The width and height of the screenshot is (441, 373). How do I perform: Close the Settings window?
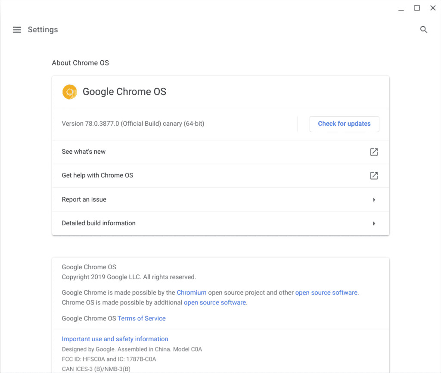coord(433,8)
